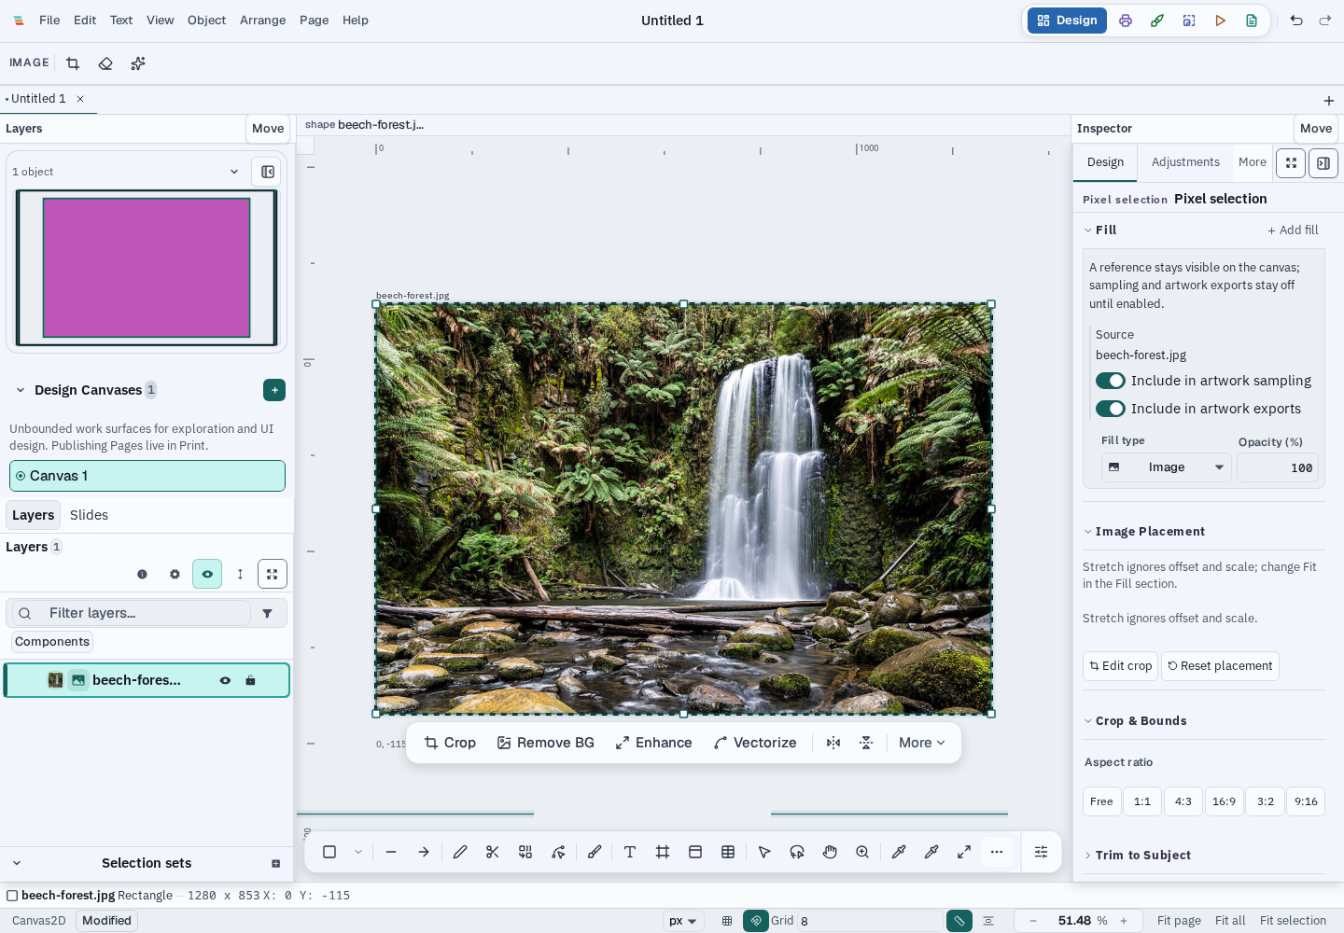The image size is (1344, 933).
Task: Click Reset placement button
Action: point(1220,666)
